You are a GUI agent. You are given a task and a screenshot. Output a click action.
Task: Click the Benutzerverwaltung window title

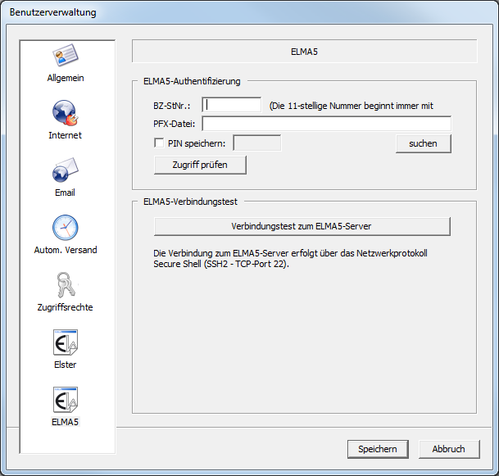pos(52,12)
